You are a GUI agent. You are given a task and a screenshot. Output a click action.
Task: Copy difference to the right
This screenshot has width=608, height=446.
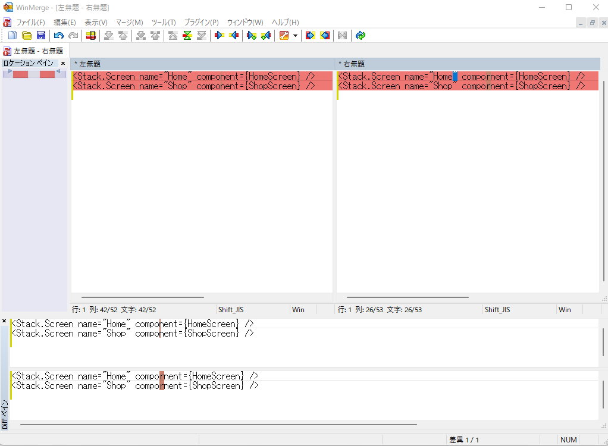tap(220, 36)
